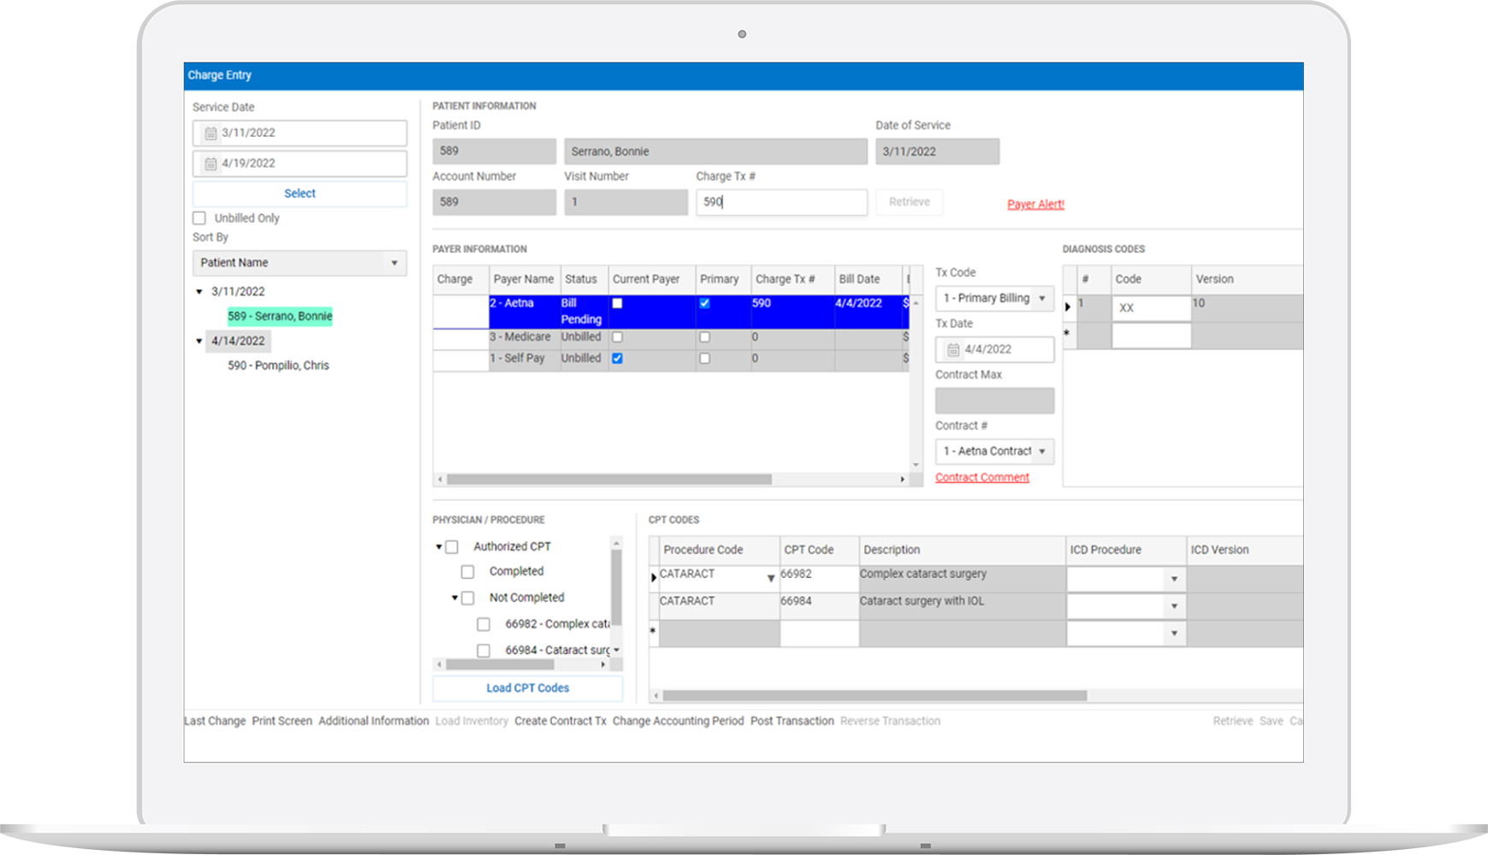This screenshot has width=1488, height=855.
Task: Toggle Current Payer checkbox for Self Pay row
Action: click(617, 359)
